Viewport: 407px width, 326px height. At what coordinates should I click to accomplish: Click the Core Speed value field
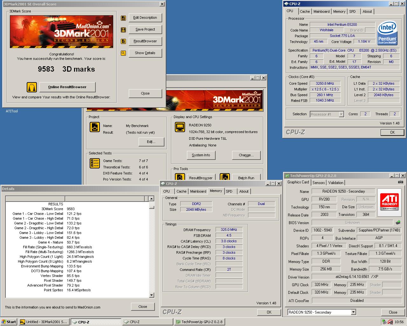tap(325, 83)
